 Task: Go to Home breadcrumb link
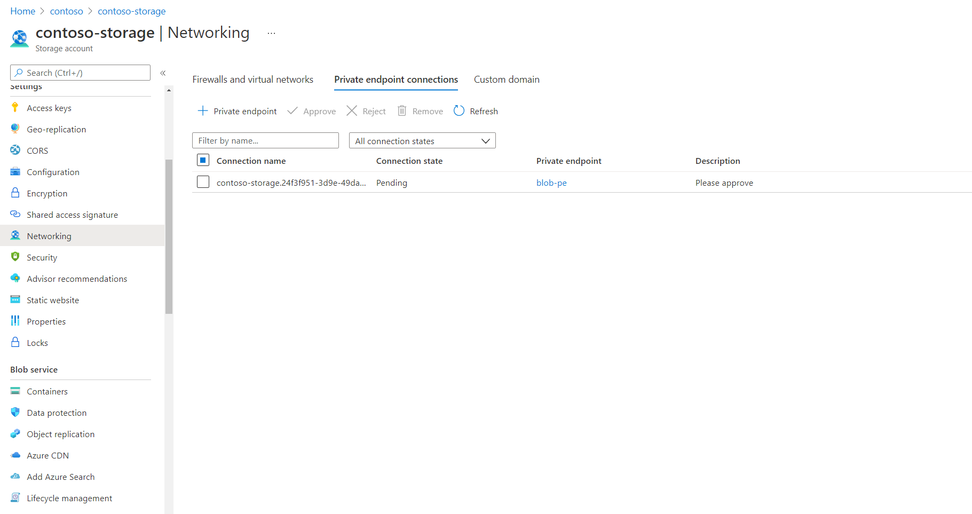coord(23,11)
